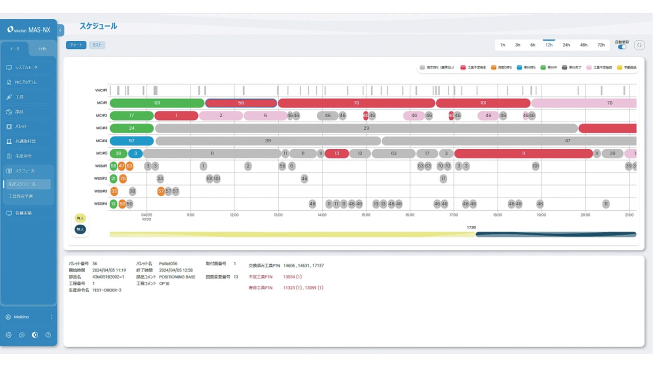Toggle the theme contrast icon in footer

(35, 335)
